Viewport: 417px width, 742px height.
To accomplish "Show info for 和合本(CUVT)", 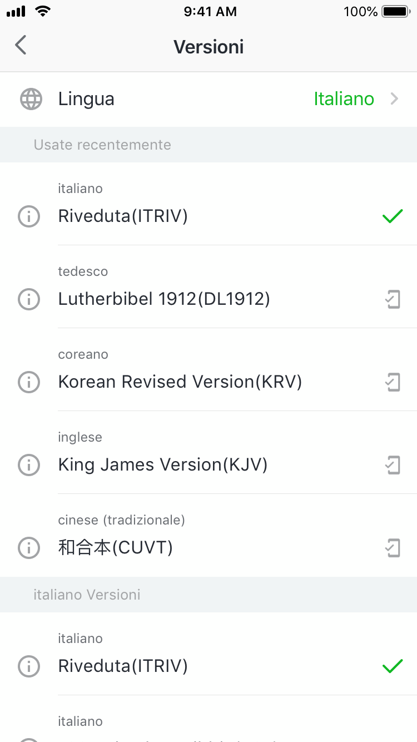I will [29, 548].
